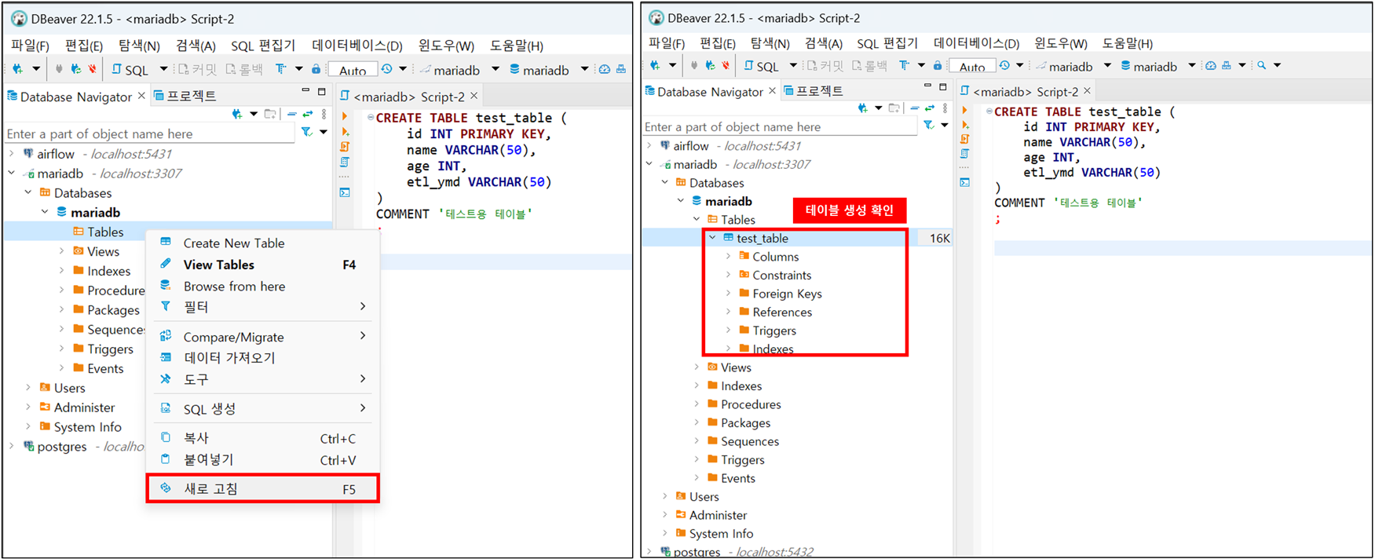This screenshot has height=559, width=1375.
Task: Open 파일(F) menu in the right window
Action: point(667,43)
